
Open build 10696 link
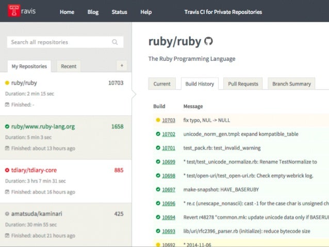pyautogui.click(x=169, y=203)
